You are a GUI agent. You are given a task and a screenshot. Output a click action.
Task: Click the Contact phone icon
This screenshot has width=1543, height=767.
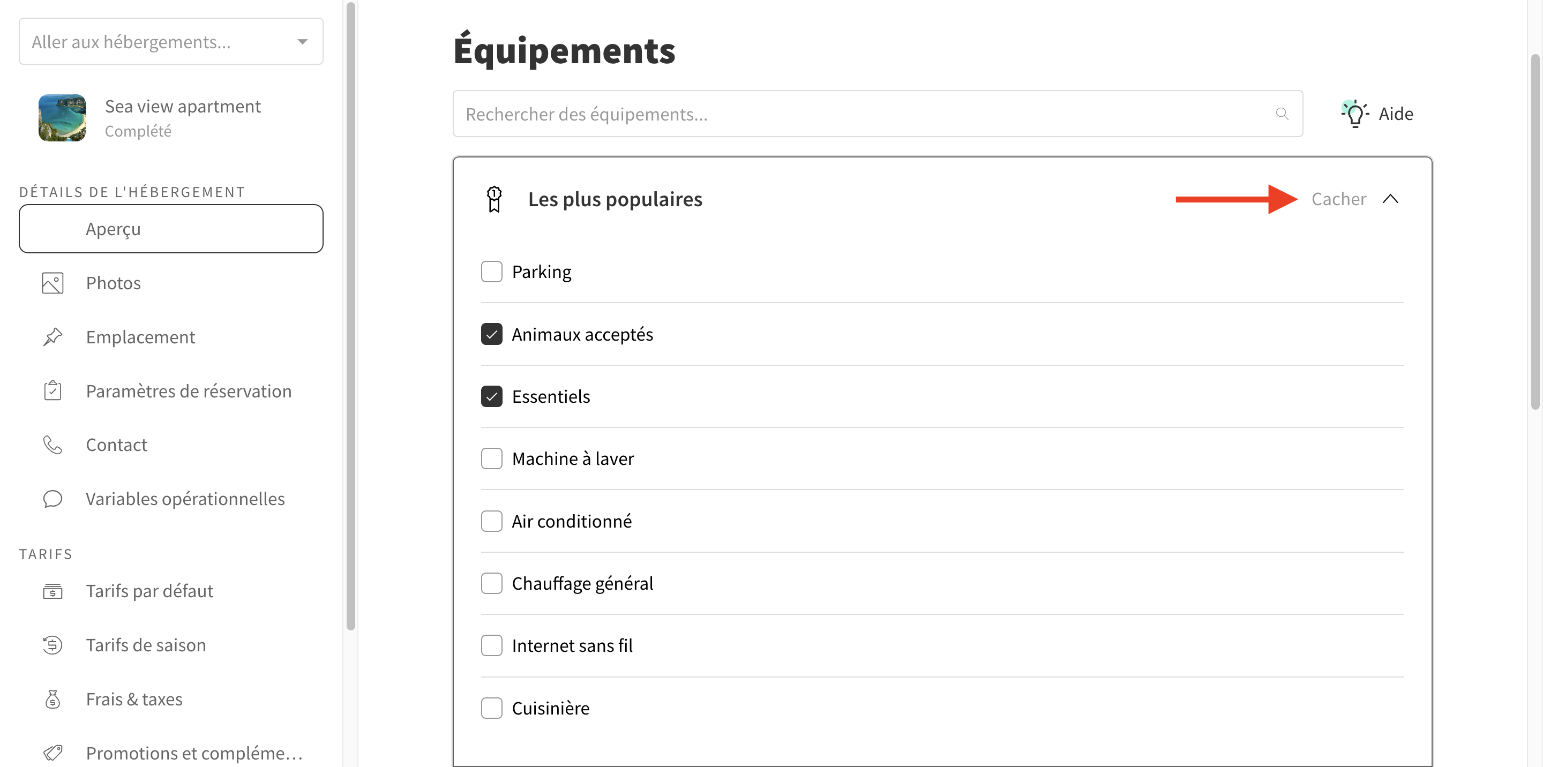tap(53, 445)
